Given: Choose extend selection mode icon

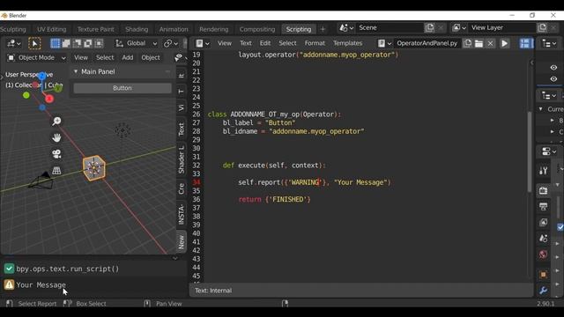Looking at the screenshot, I should pyautogui.click(x=66, y=43).
